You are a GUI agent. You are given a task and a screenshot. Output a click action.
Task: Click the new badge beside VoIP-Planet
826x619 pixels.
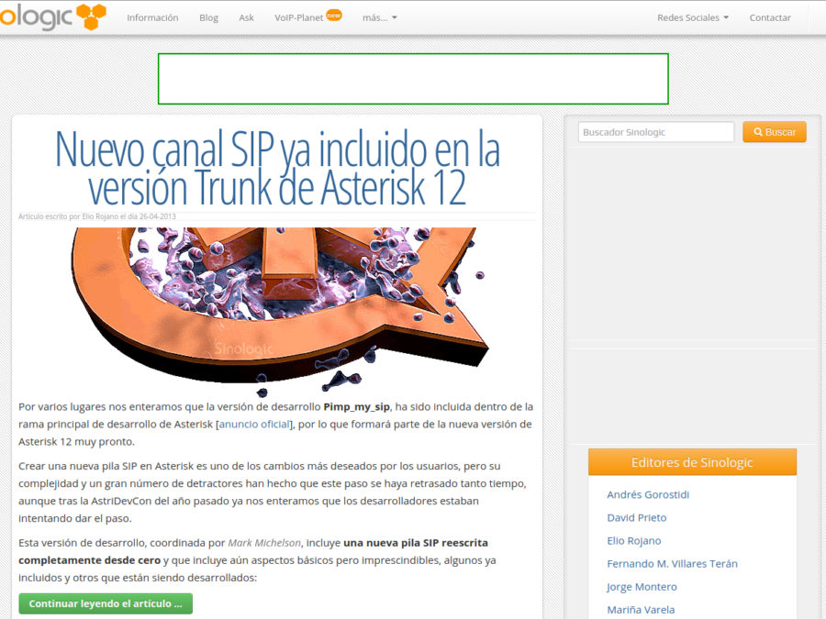[x=334, y=15]
